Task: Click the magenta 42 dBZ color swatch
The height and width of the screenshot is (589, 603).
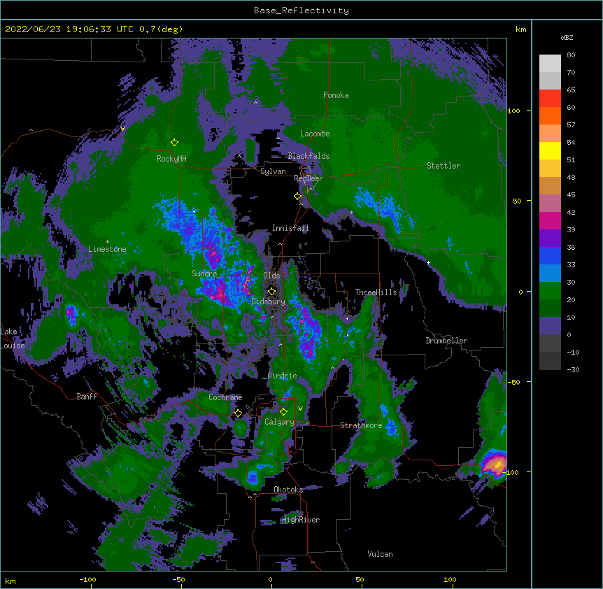Action: pos(550,220)
